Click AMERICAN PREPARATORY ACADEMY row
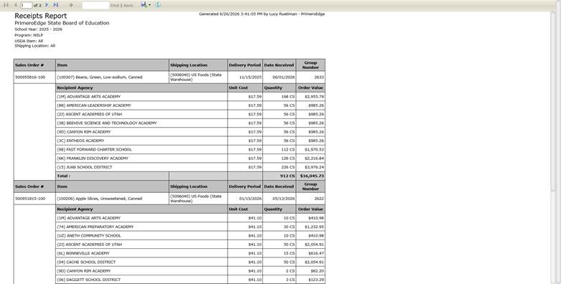 pos(190,227)
